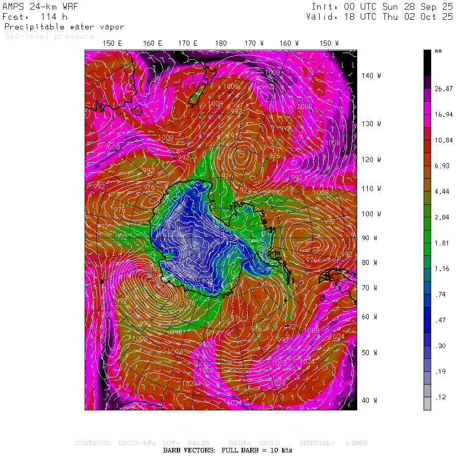Click the "CONTOURS: UNITS=hPa" footer text
456x456 pixels.
(116, 443)
